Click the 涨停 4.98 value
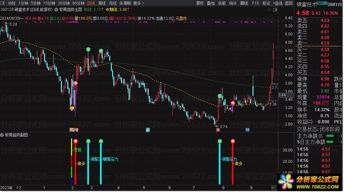 coord(325,79)
